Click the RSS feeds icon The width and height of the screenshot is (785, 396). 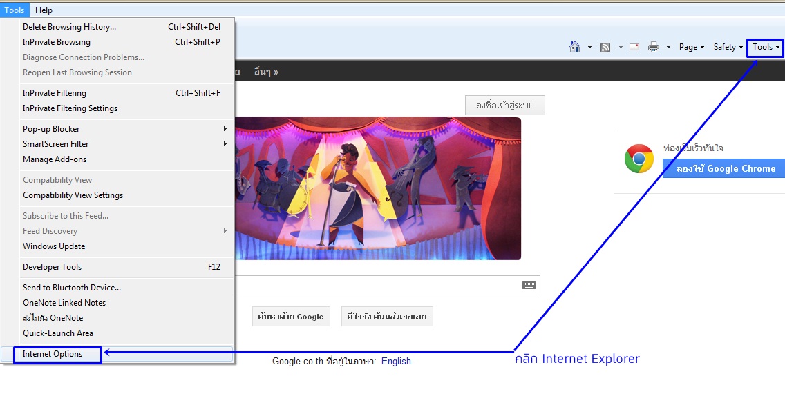(605, 48)
